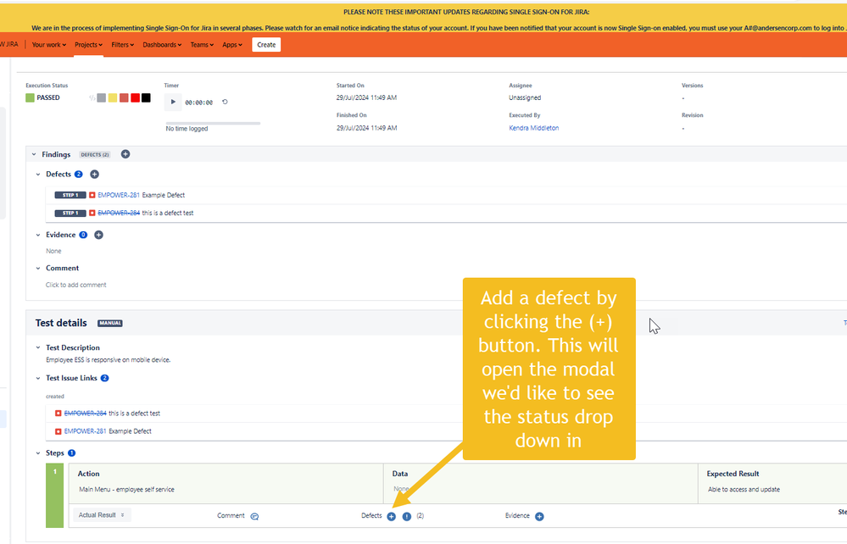Open the Apps menu

click(232, 45)
